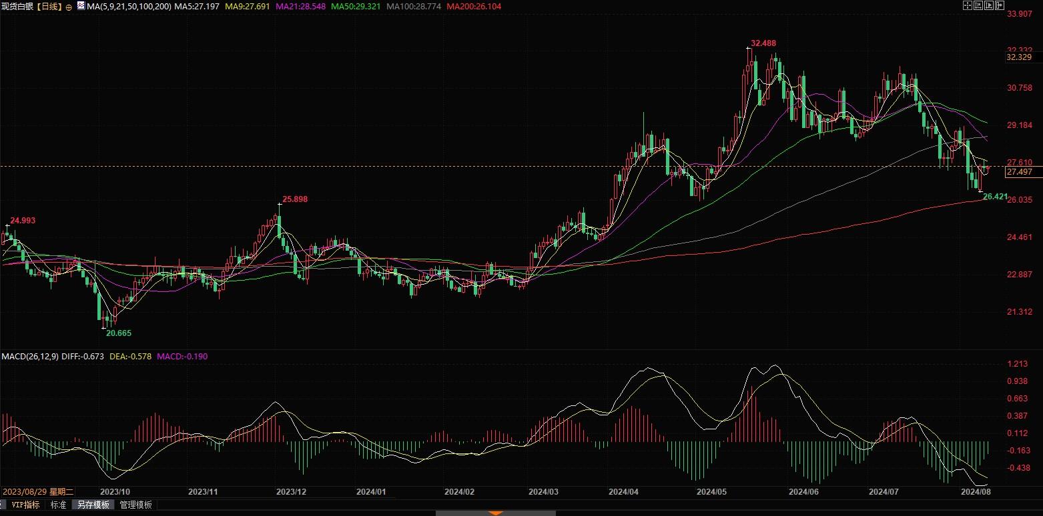Viewport: 1043px width, 516px height.
Task: Click the MACD:-0.190 readout
Action: pyautogui.click(x=182, y=357)
